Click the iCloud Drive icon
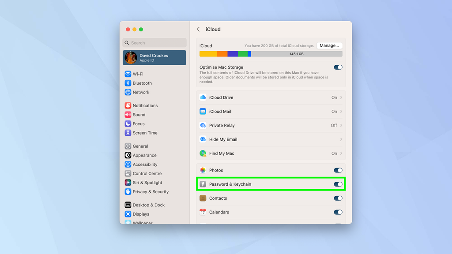 (x=203, y=97)
